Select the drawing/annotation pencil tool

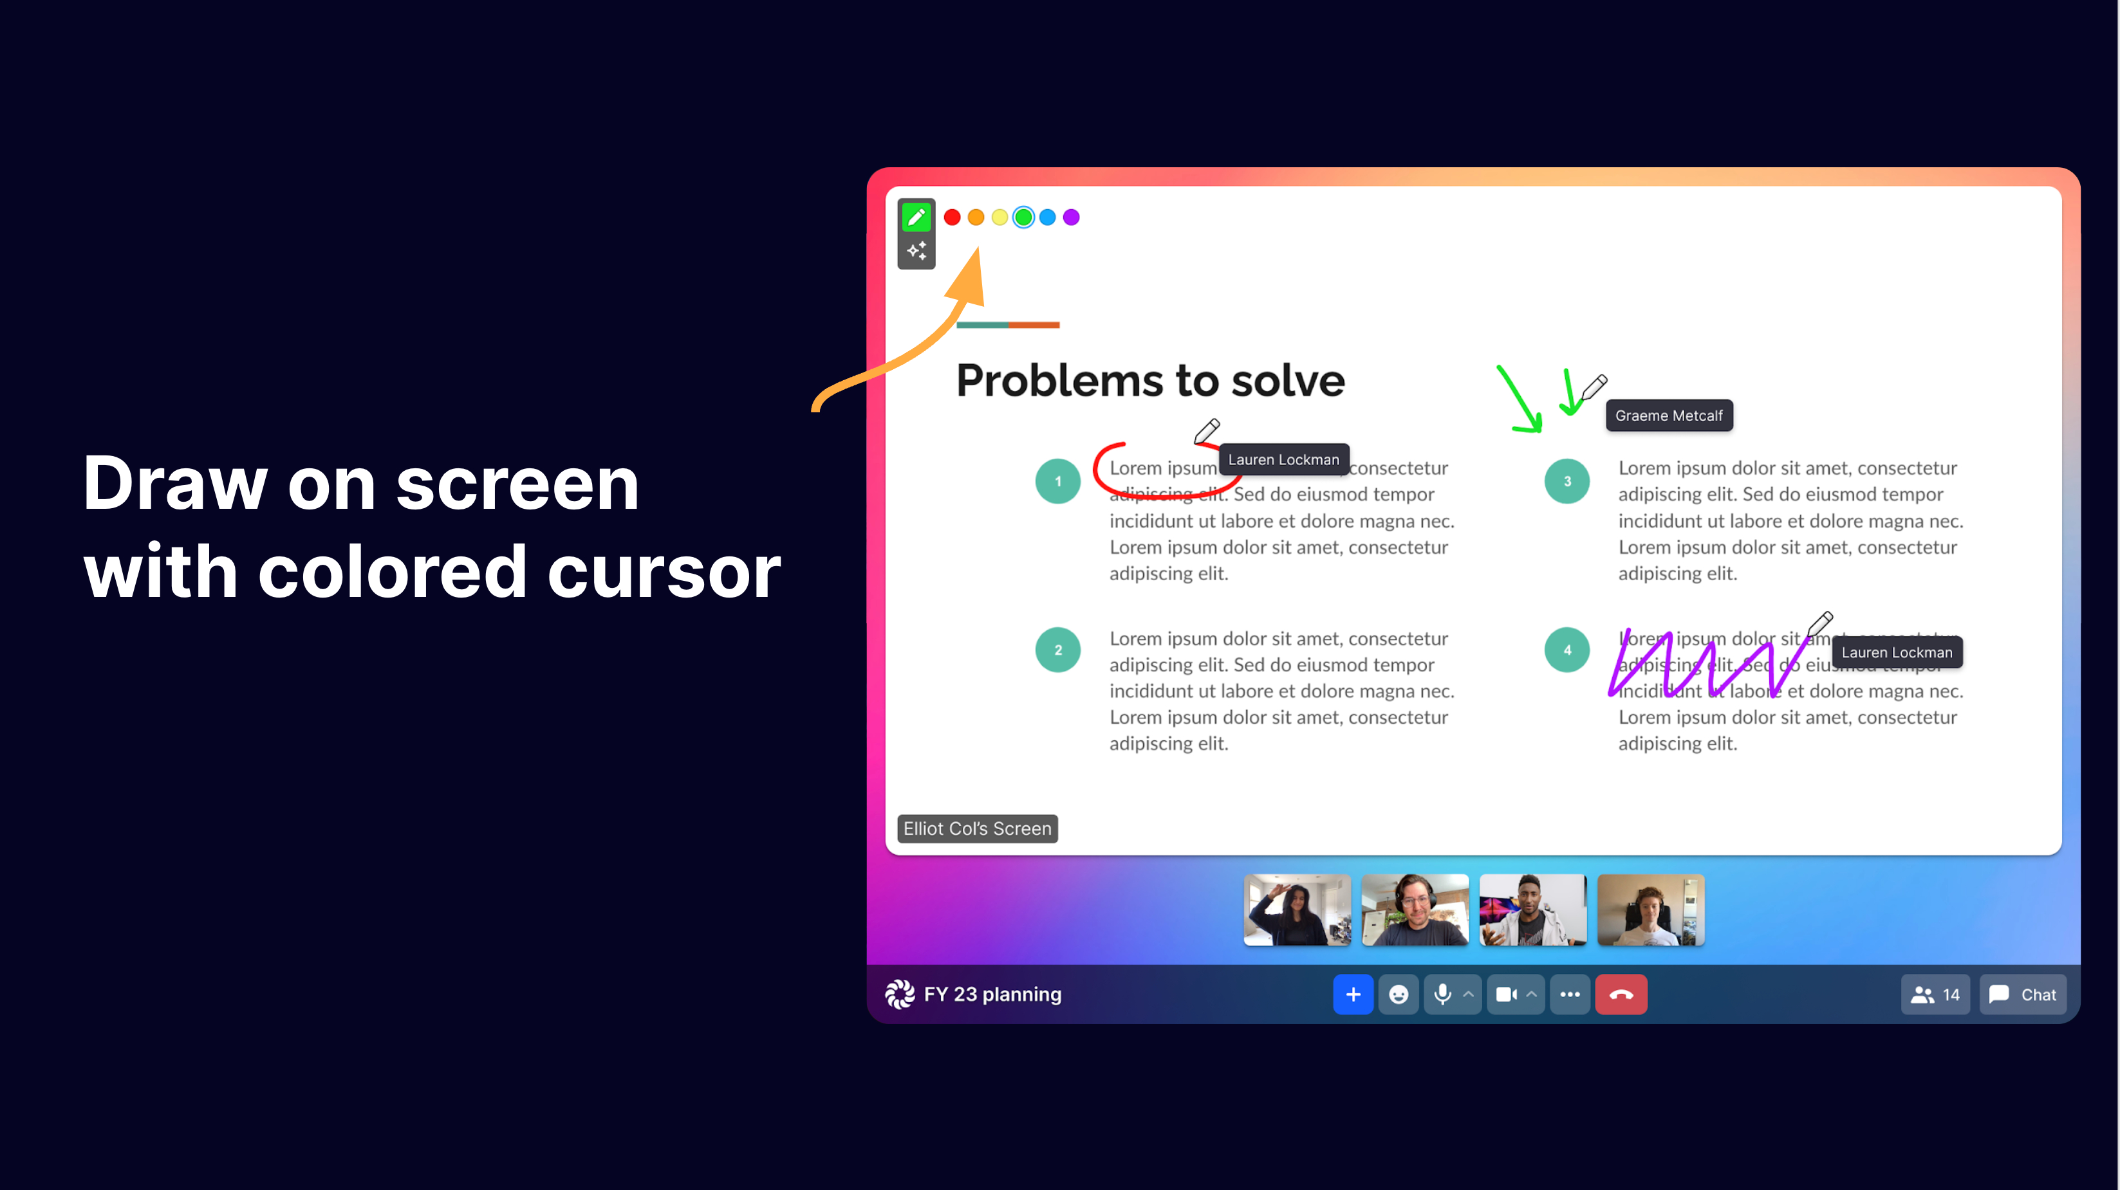(916, 217)
